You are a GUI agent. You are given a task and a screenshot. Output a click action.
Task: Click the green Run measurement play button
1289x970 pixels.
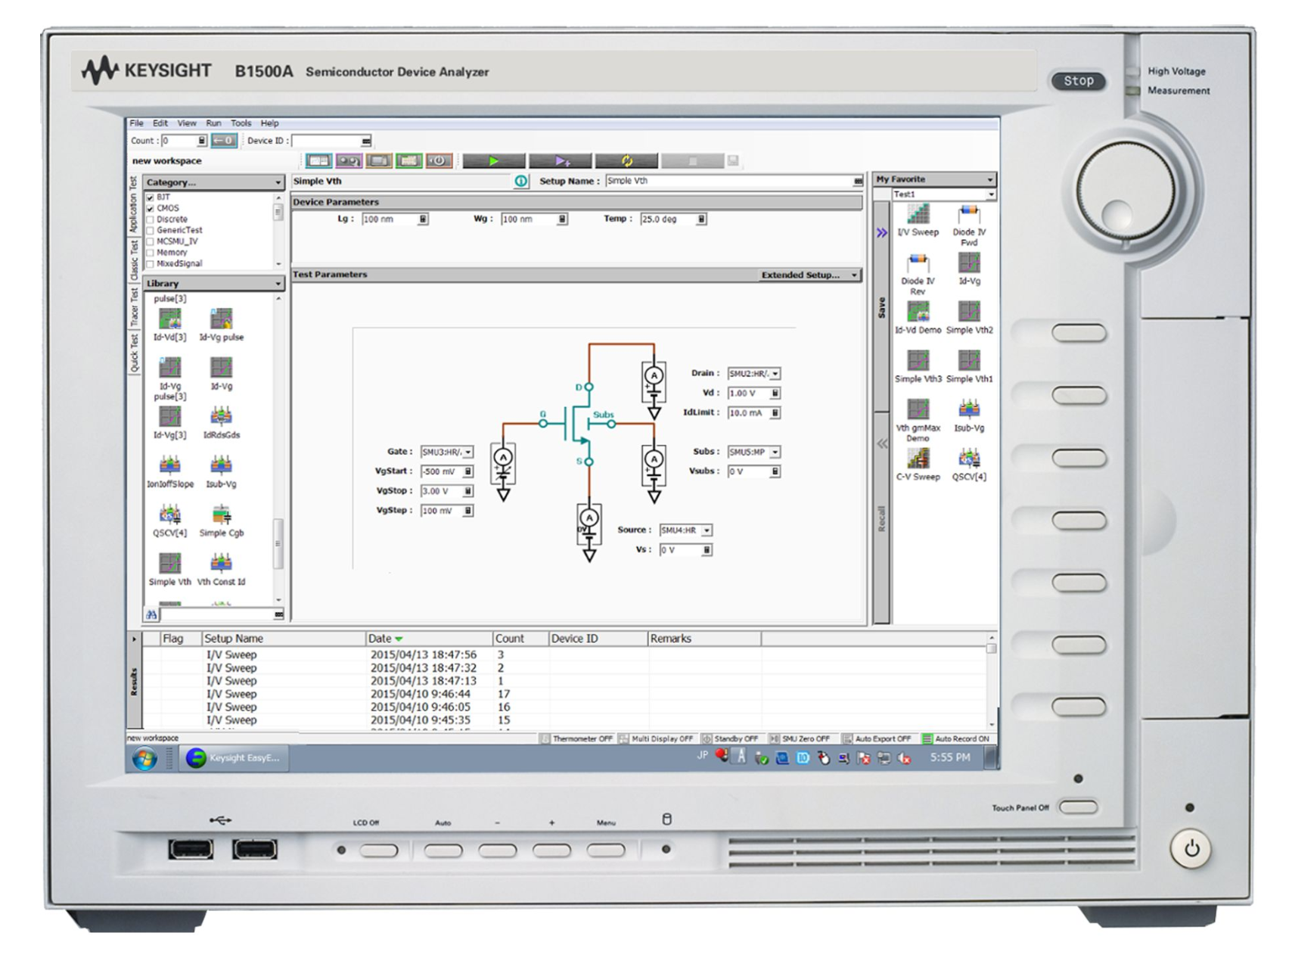point(493,161)
